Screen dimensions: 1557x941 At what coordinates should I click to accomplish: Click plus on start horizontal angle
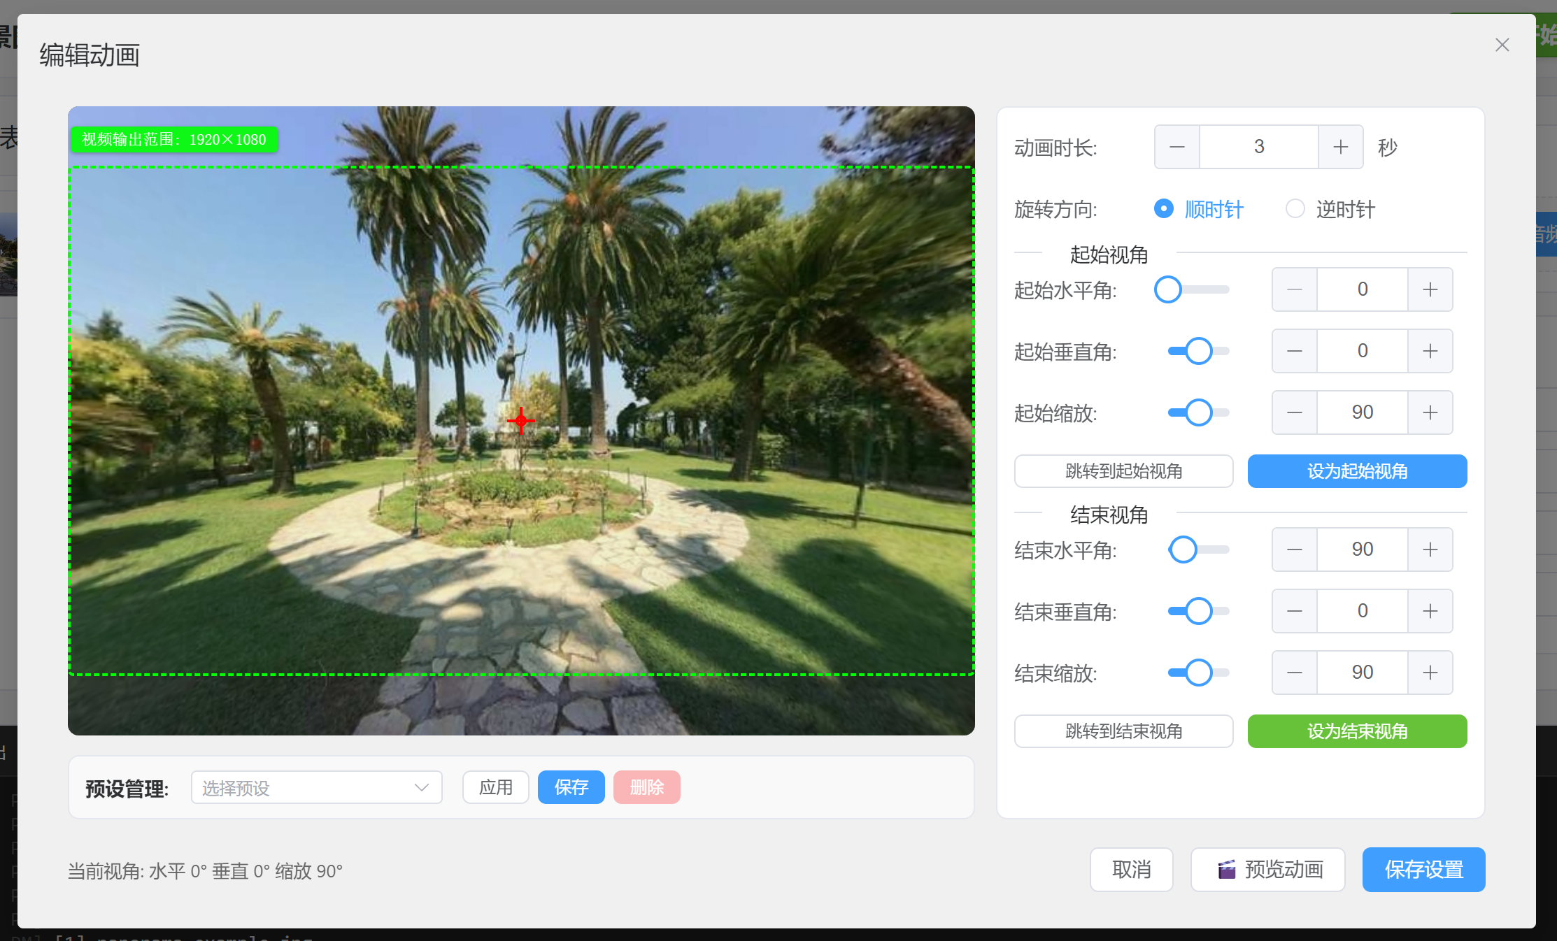click(1430, 289)
